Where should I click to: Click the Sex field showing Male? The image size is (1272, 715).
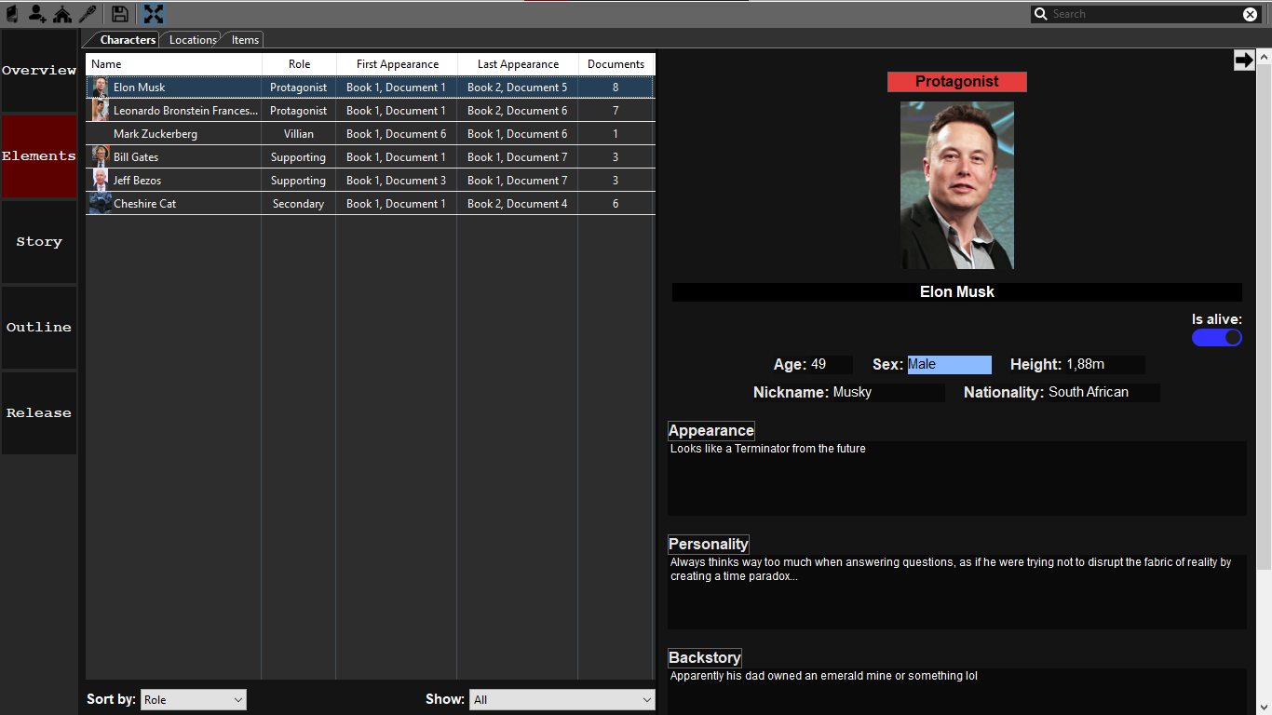949,365
